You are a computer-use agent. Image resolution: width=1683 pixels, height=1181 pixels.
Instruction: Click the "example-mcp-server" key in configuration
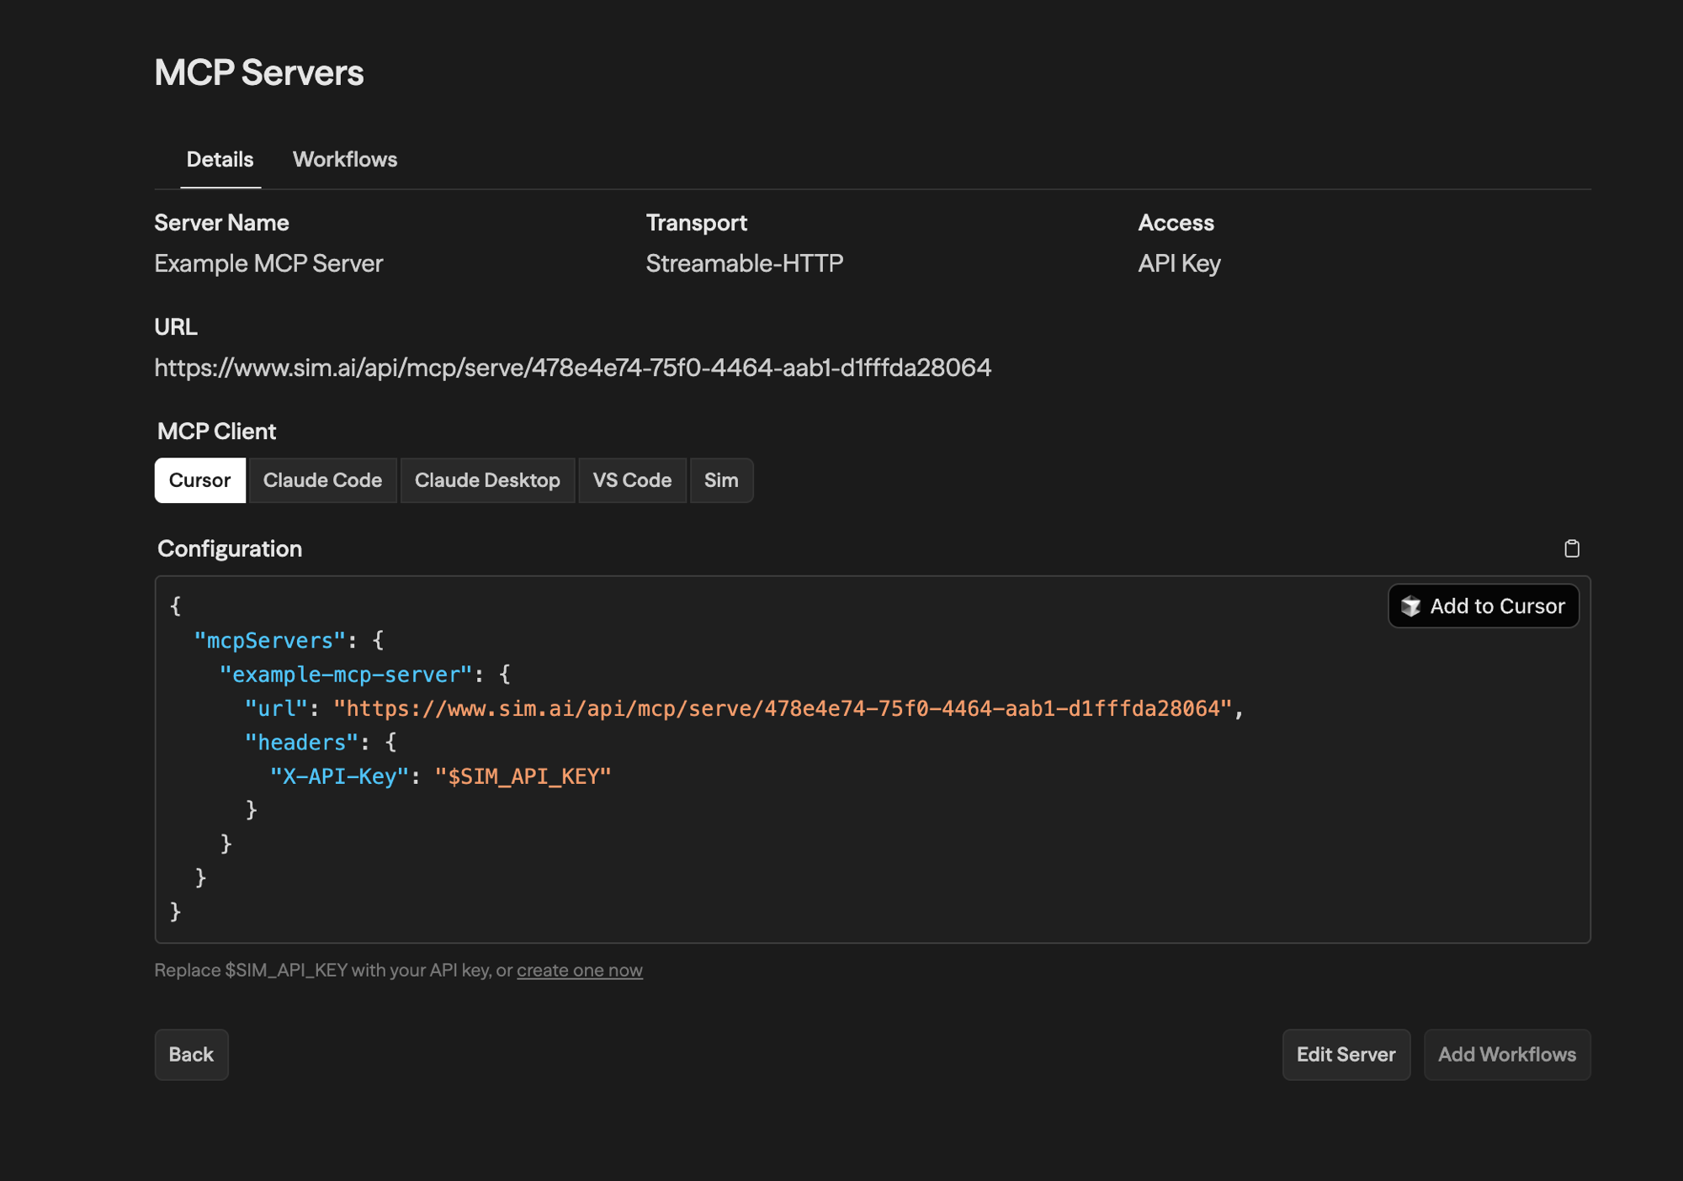point(346,674)
